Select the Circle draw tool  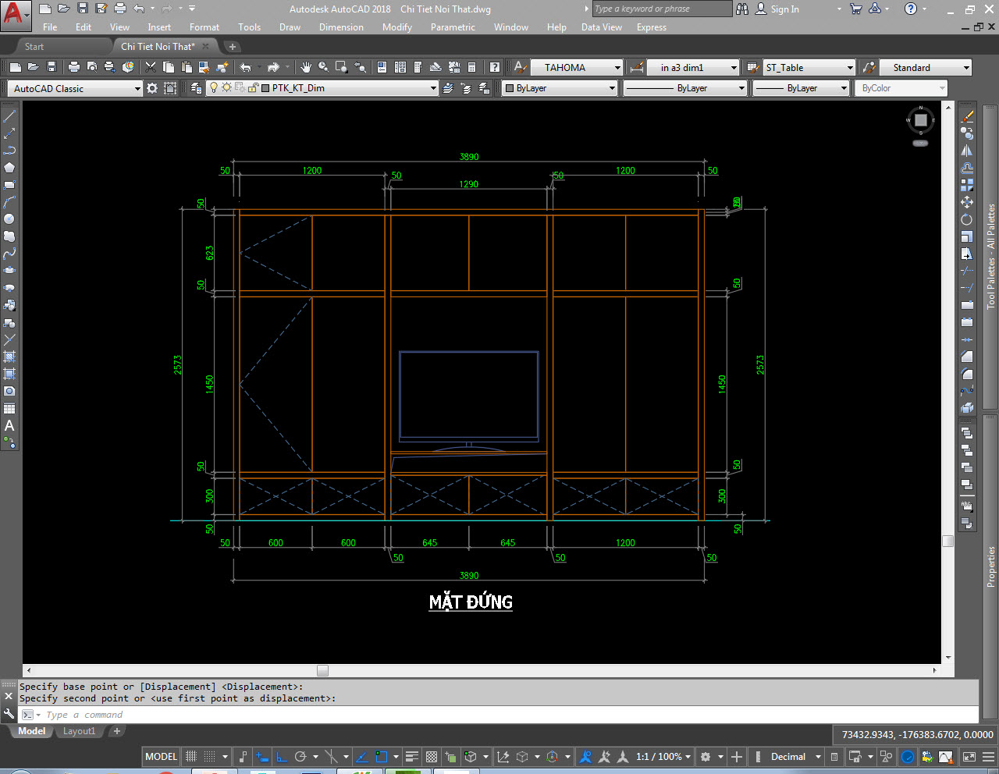(9, 219)
